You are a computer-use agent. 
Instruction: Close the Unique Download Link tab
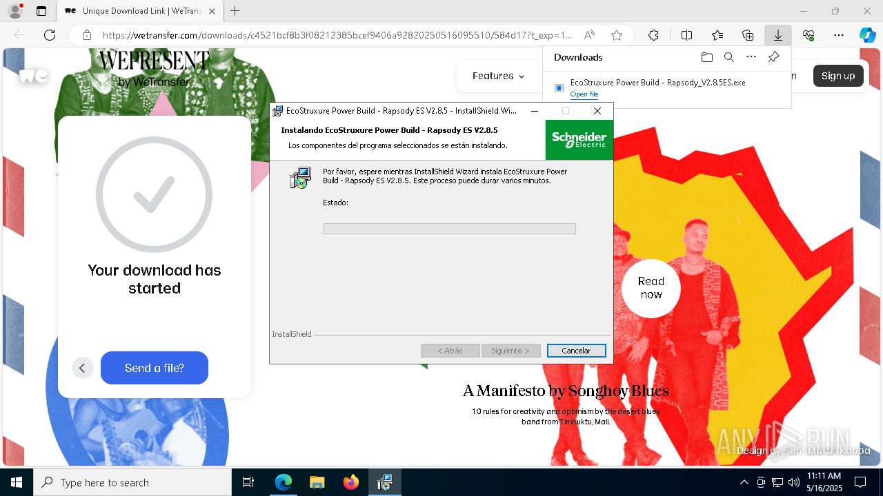[x=212, y=11]
